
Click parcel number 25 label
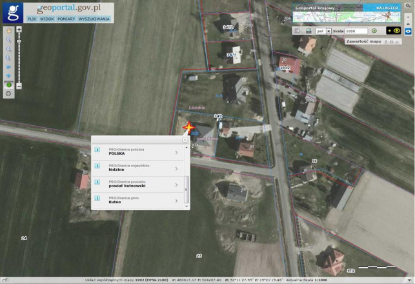(x=199, y=256)
